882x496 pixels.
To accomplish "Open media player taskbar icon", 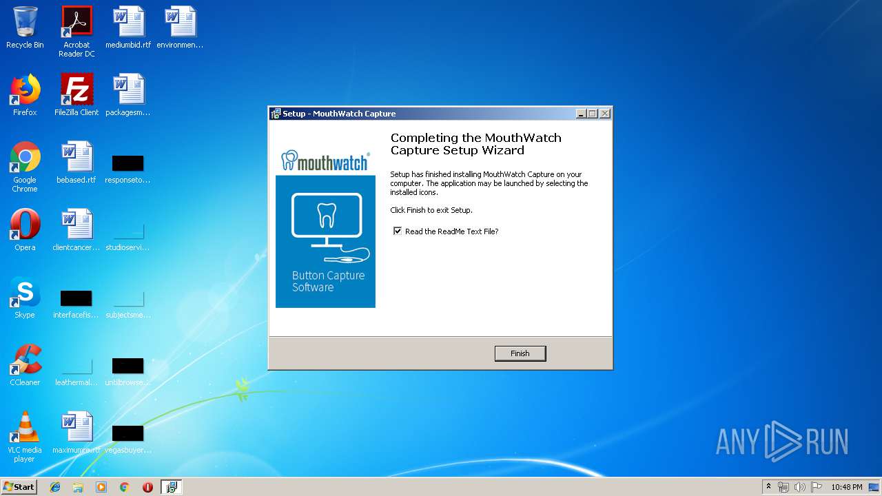I will 101,487.
